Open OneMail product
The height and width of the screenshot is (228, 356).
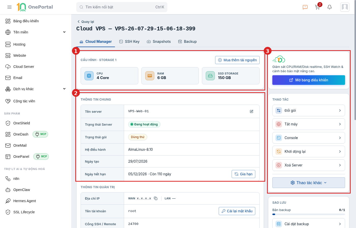click(x=36, y=145)
